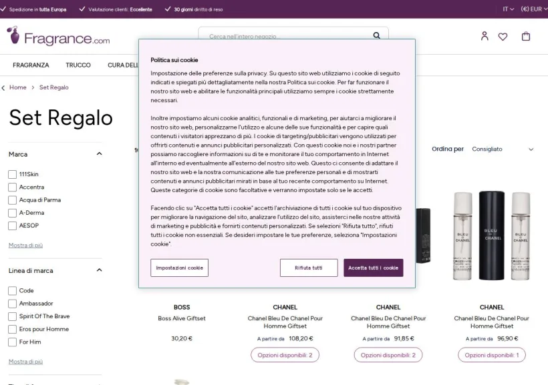Tick the For Him checkbox
The width and height of the screenshot is (548, 385).
pos(12,342)
